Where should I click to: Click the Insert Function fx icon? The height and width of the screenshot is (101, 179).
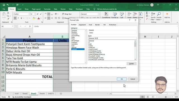coord(30,26)
